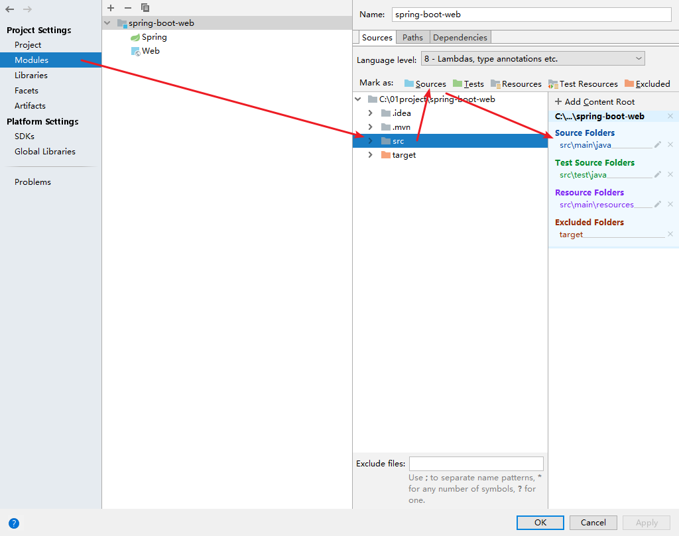Edit src\main\resources folder properties
Viewport: 679px width, 536px height.
tap(657, 204)
